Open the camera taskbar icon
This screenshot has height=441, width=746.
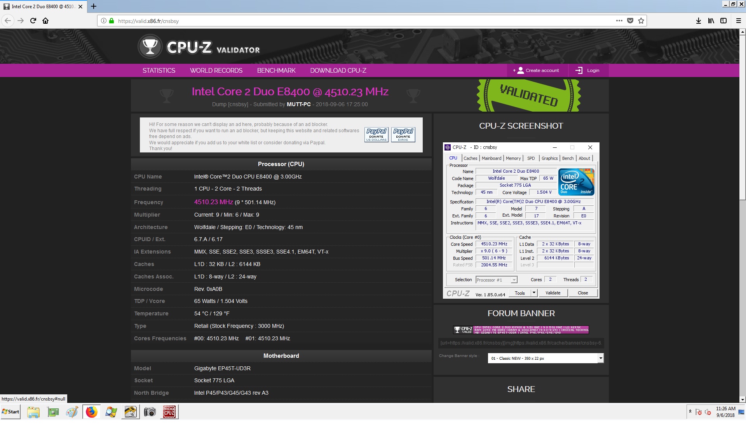(x=150, y=411)
